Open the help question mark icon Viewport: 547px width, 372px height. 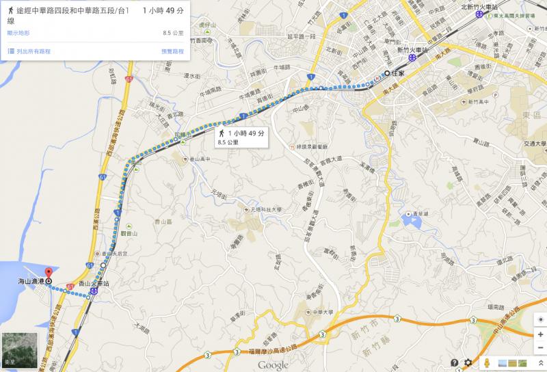point(454,362)
